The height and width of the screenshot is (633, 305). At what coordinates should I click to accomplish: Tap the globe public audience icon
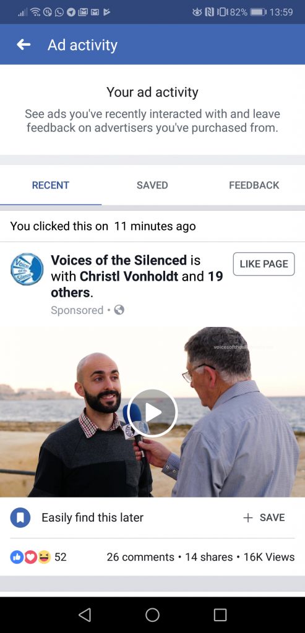tap(119, 310)
